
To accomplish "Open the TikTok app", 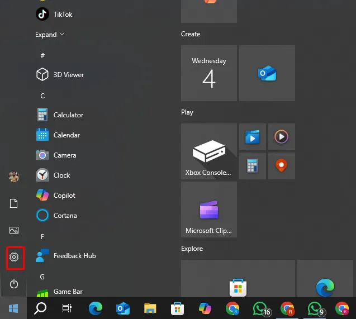I will point(54,15).
